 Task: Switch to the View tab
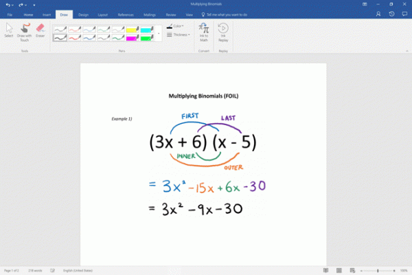(190, 14)
